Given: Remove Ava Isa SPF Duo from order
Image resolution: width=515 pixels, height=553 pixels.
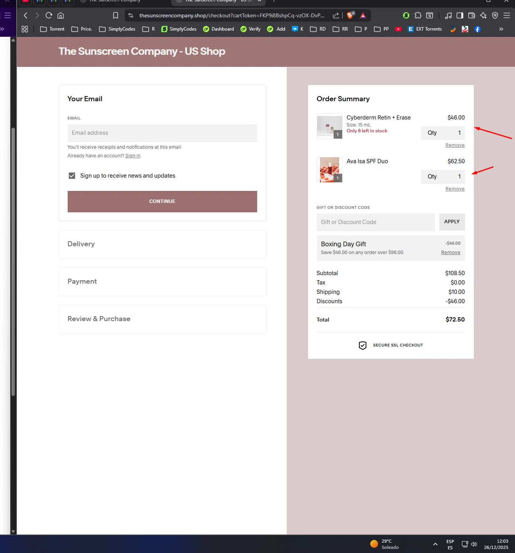Looking at the screenshot, I should coord(455,189).
